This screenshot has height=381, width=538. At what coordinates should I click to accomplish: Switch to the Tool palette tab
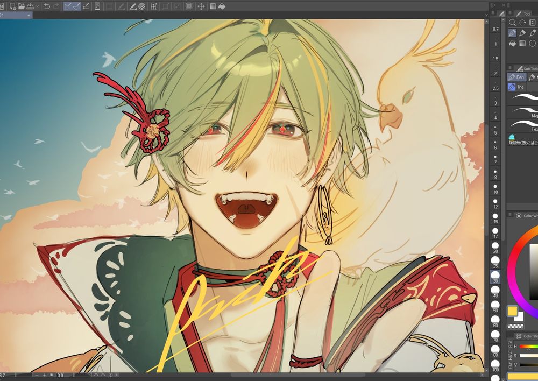523,13
